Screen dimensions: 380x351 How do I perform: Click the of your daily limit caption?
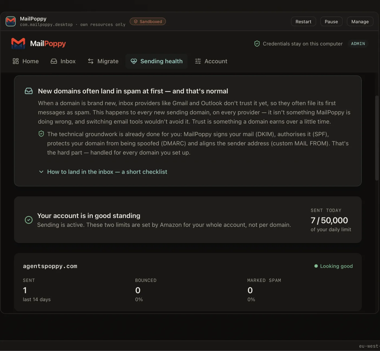click(x=331, y=229)
